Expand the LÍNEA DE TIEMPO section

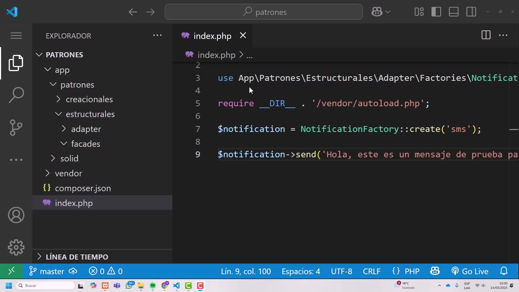[102, 257]
